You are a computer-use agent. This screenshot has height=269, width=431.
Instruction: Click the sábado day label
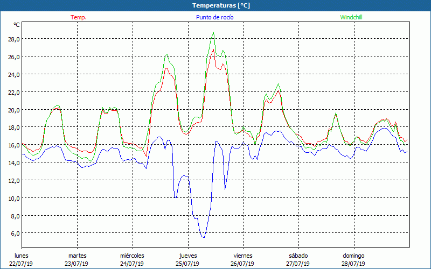click(298, 256)
